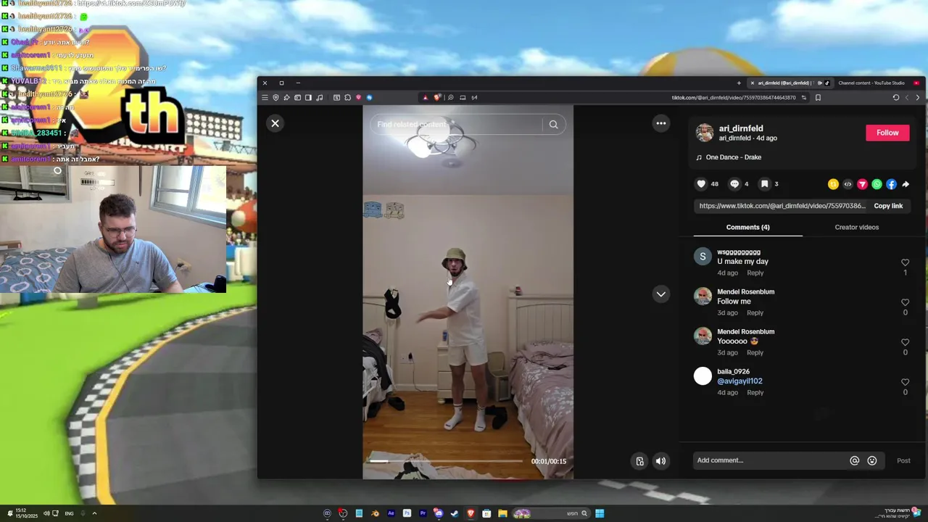Reply to the 'Yoooooo' comment
Viewport: 928px width, 522px height.
755,353
